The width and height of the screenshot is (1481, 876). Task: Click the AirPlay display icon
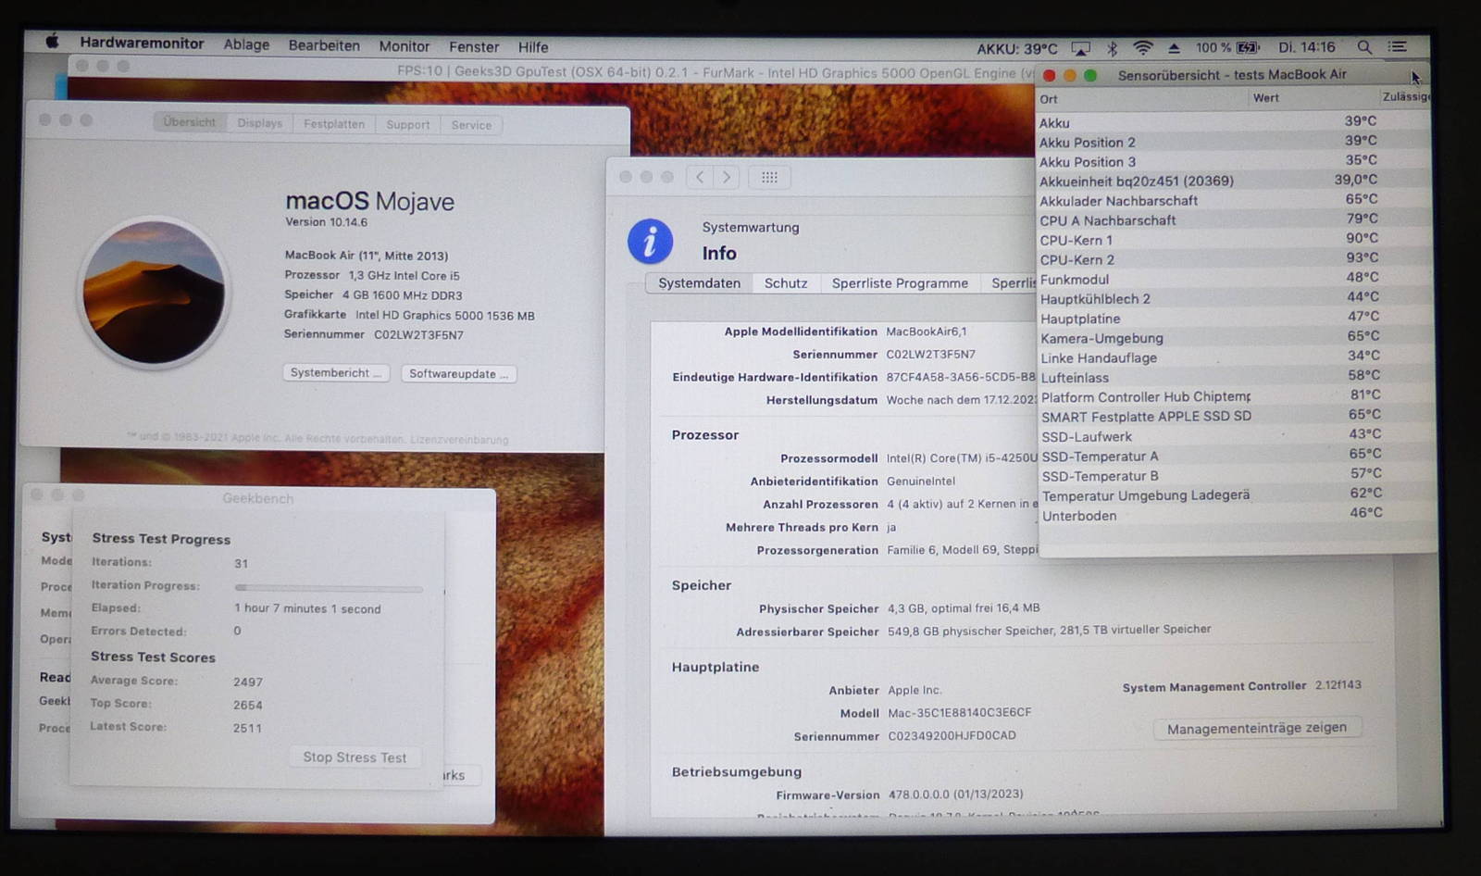1080,48
